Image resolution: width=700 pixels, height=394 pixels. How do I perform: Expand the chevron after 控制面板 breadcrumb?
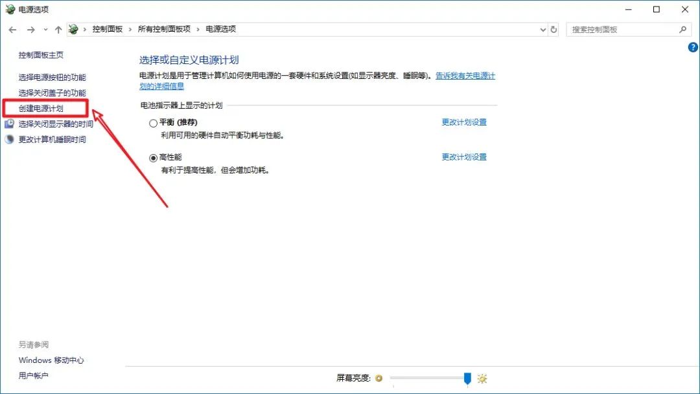coord(130,30)
